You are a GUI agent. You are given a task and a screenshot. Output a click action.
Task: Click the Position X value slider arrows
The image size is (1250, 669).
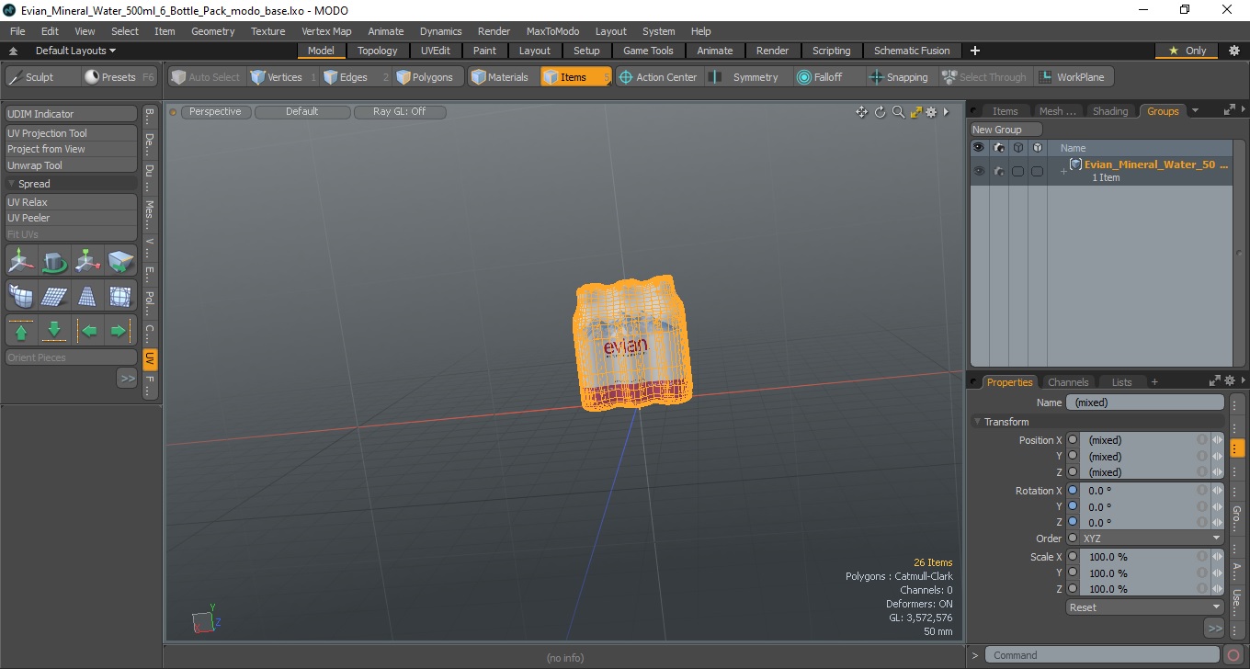pos(1217,440)
